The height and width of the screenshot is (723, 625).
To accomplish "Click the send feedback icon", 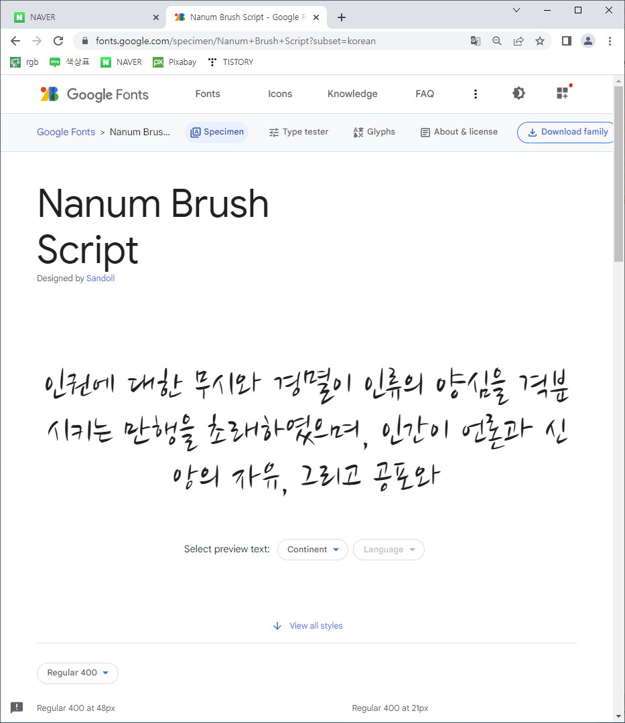I will [x=17, y=708].
